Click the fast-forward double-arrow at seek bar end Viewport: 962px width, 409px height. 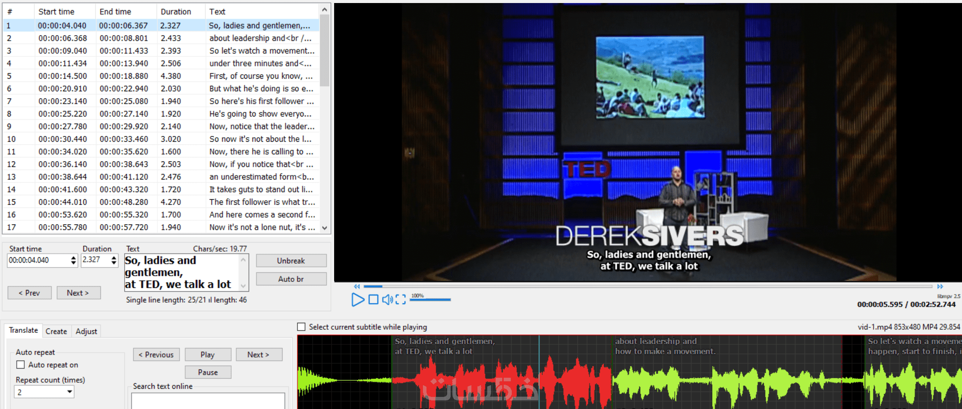coord(940,286)
